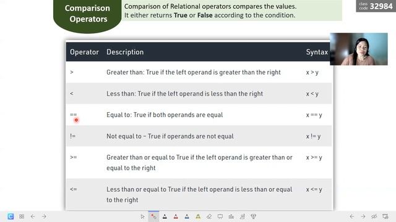Viewport: 396px width, 222px height.
Task: Toggle the hide toolbar eye icon
Action: tap(374, 216)
